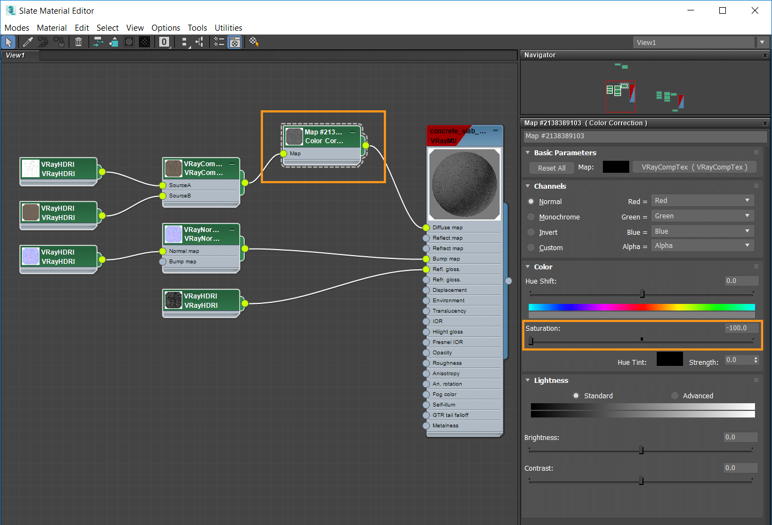Open Material ID Channel flyout
Screen dimensions: 772x525
click(x=164, y=42)
